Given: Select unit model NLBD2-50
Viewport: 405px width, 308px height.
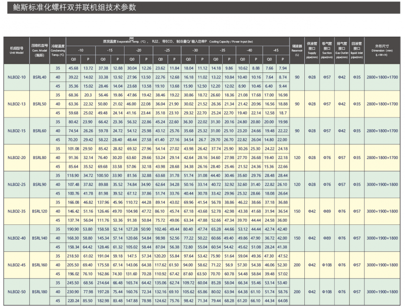Looking at the screenshot, I should point(17,292).
